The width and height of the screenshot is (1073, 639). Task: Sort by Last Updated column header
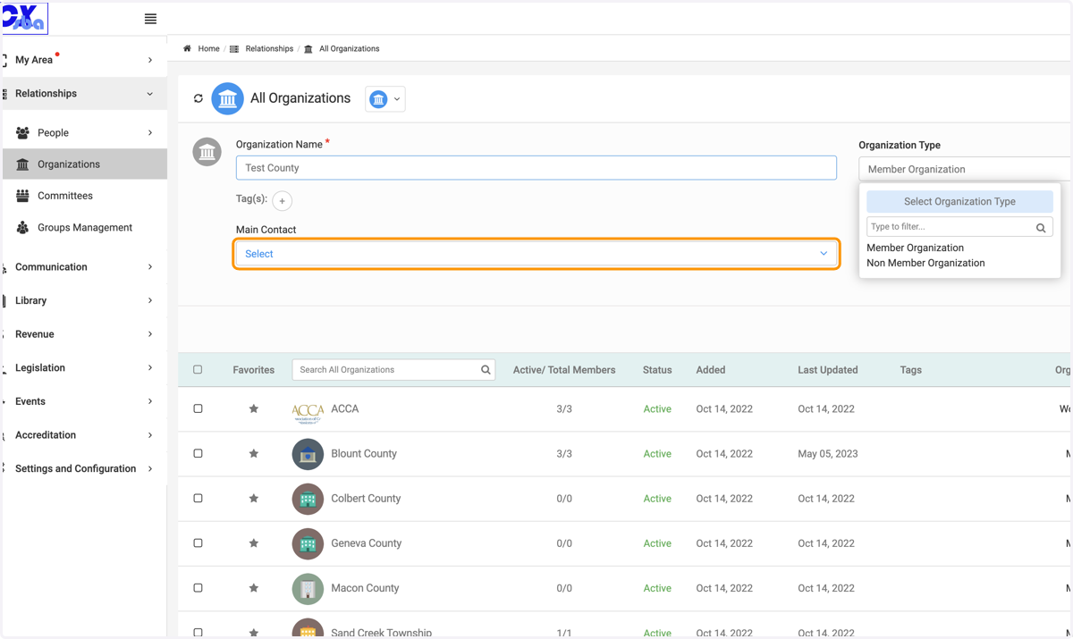click(827, 370)
